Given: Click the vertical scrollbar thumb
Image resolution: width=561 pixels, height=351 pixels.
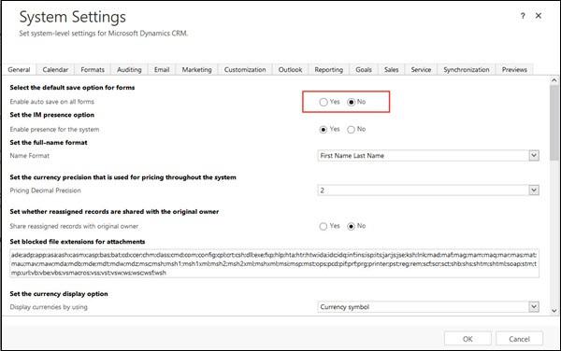Looking at the screenshot, I should pyautogui.click(x=554, y=122).
